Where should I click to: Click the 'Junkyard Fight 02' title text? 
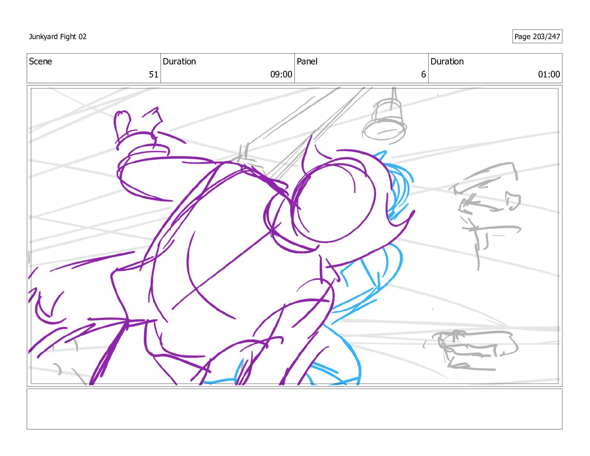click(x=58, y=37)
